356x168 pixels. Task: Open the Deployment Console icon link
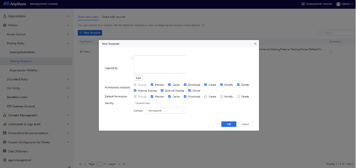click(x=303, y=4)
